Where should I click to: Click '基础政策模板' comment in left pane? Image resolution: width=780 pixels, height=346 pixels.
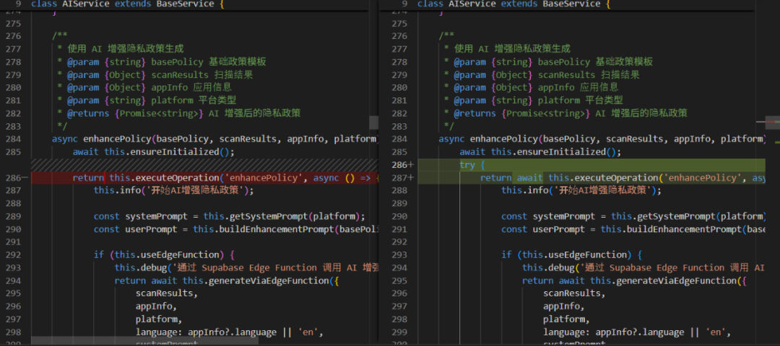click(x=238, y=62)
